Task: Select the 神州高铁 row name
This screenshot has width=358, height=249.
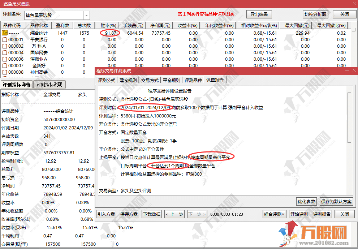Action: coord(39,72)
